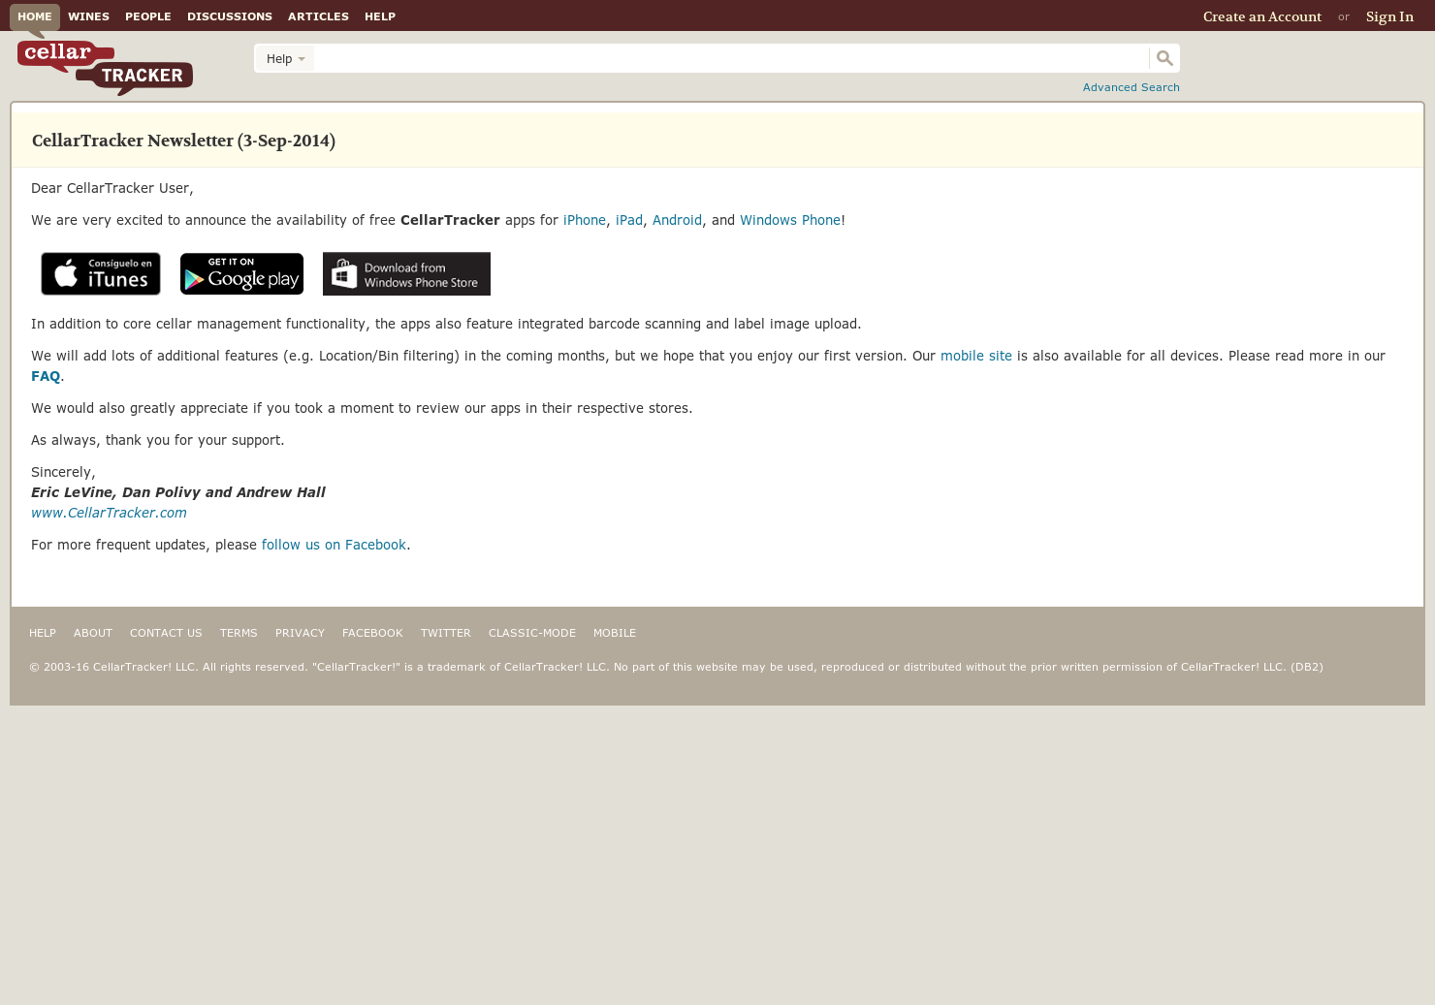Switch to Classic-Mode via footer
The width and height of the screenshot is (1435, 1005).
(532, 633)
